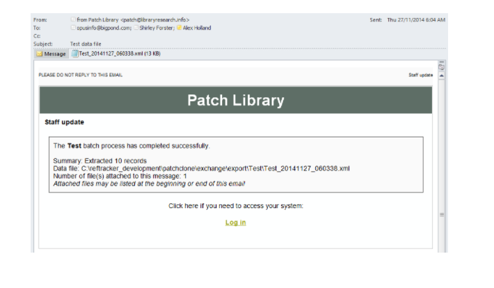Screen dimensions: 494x288
Task: Click the presence icon beside opusinfo@bigpond.com
Action: 74,28
